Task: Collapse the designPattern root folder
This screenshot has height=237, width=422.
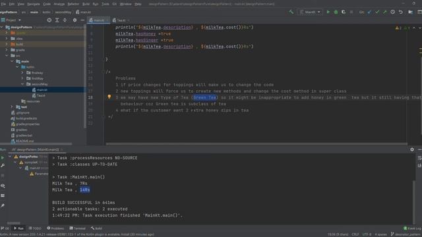Action: [2, 27]
